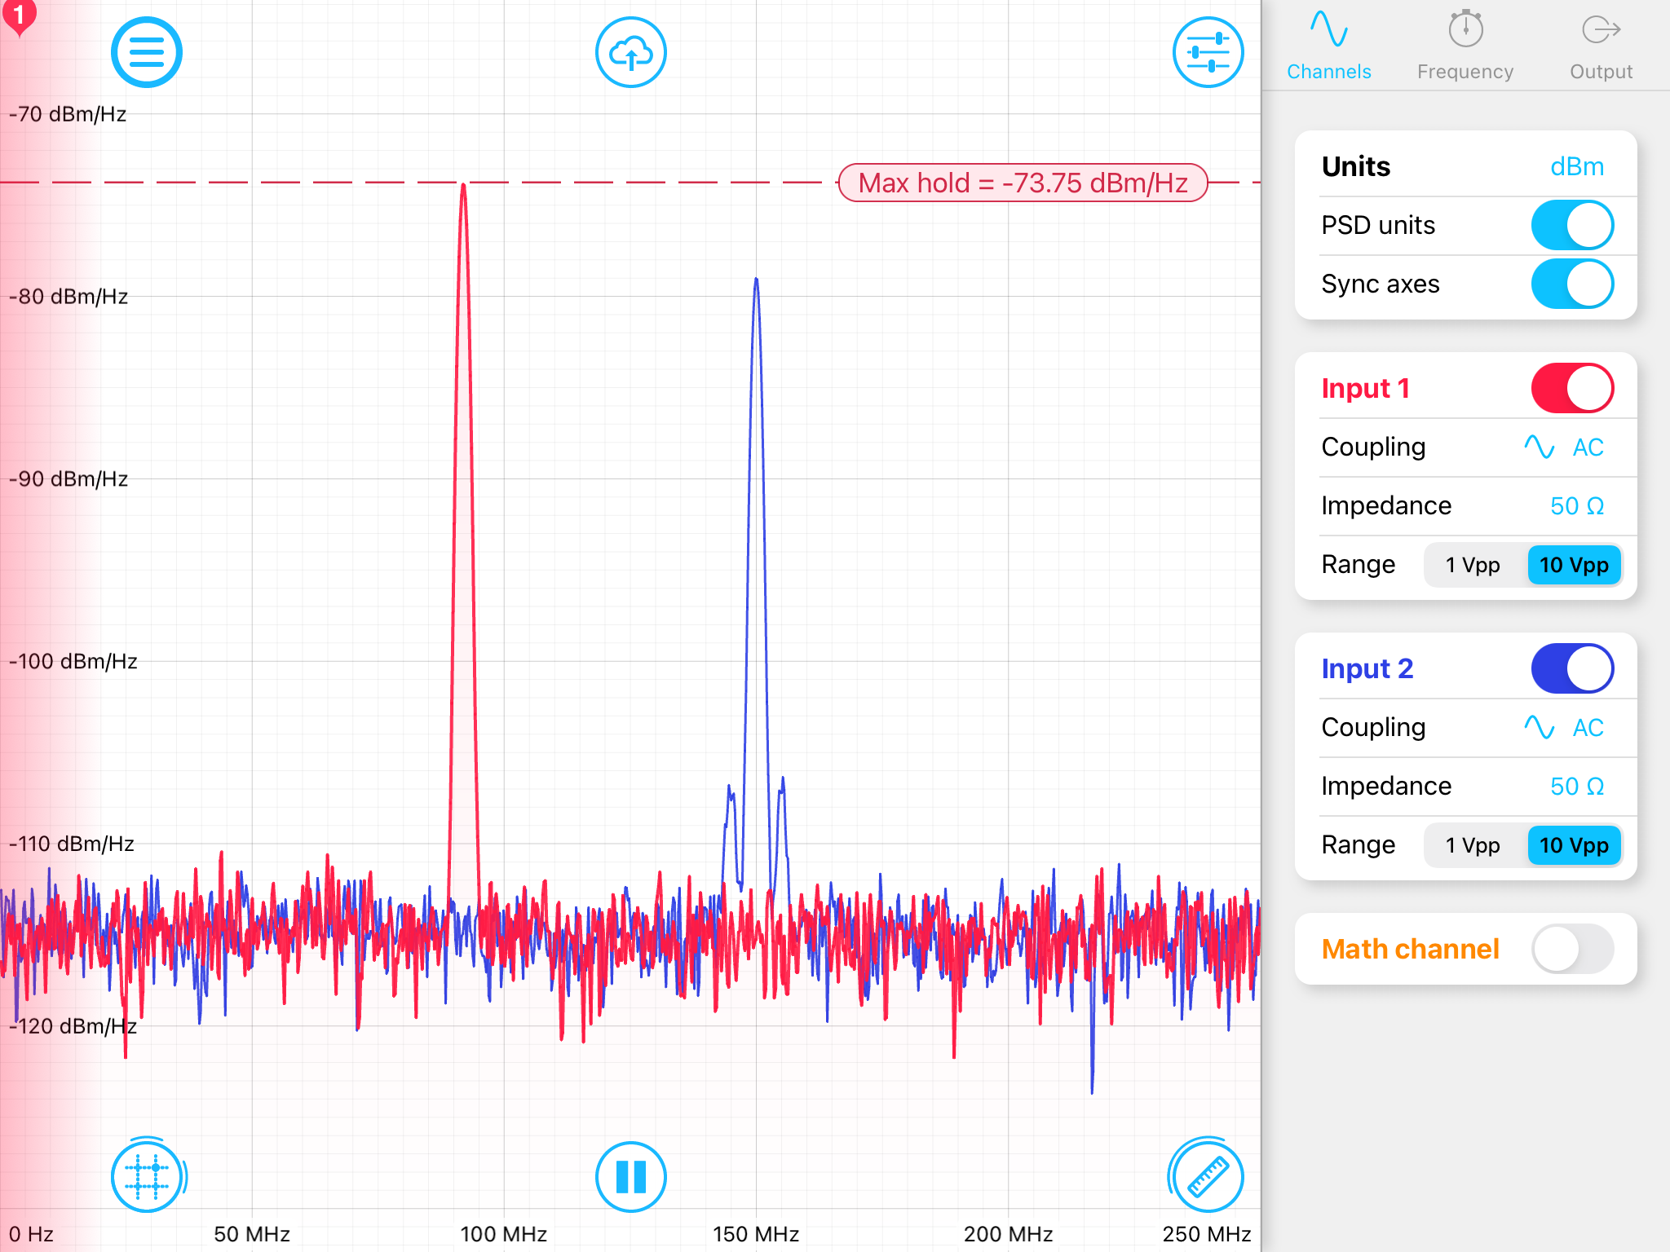Image resolution: width=1670 pixels, height=1252 pixels.
Task: Disable the PSD units switch
Action: click(x=1571, y=225)
